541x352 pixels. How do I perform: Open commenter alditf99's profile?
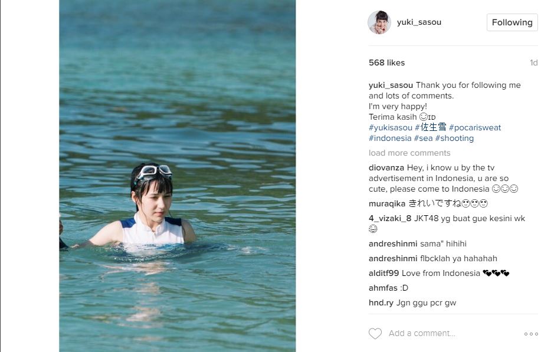point(383,274)
